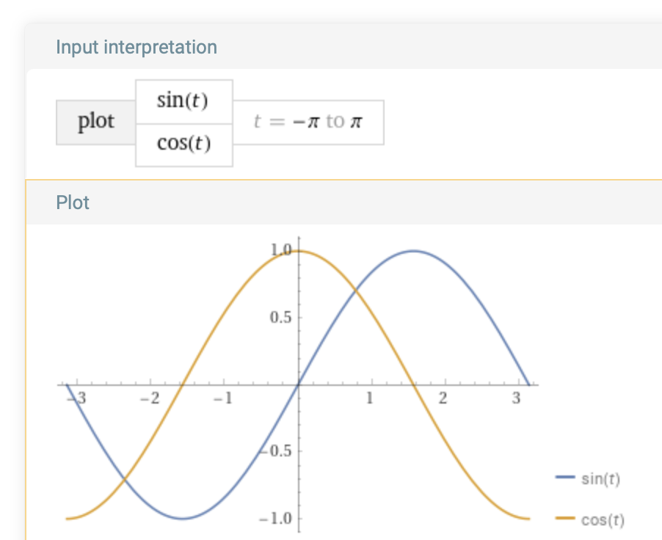This screenshot has height=540, width=662.
Task: Click the 2 label on the horizontal axis
Action: point(442,399)
